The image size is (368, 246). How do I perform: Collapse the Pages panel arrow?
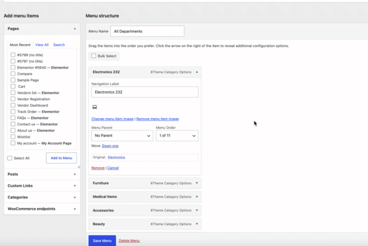click(75, 29)
